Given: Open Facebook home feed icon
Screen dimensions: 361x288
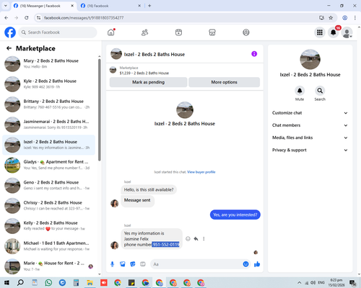Looking at the screenshot, I should (x=111, y=32).
